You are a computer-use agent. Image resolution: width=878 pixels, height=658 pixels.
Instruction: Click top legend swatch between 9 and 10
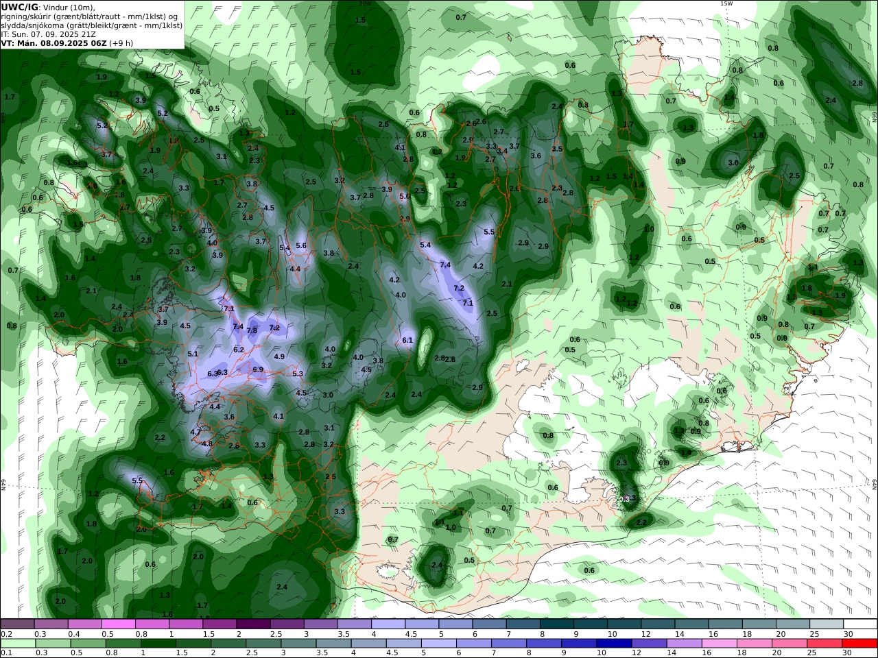590,624
